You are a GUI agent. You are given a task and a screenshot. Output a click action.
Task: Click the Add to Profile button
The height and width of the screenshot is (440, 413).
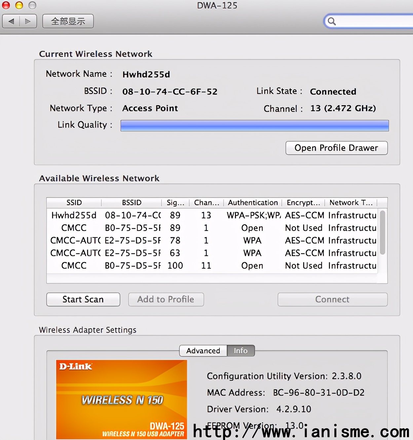[x=166, y=299]
